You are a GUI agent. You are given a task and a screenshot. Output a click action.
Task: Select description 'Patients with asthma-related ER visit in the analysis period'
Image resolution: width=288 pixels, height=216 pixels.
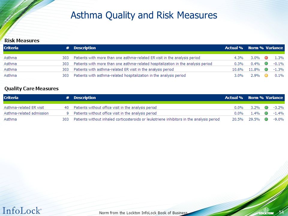tap(124, 70)
